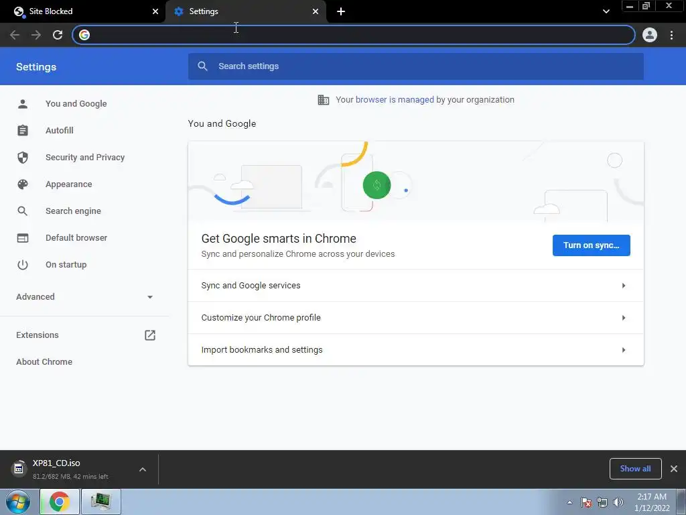Click the palette icon beside Appearance
Screen dimensions: 686x515
[x=23, y=184]
